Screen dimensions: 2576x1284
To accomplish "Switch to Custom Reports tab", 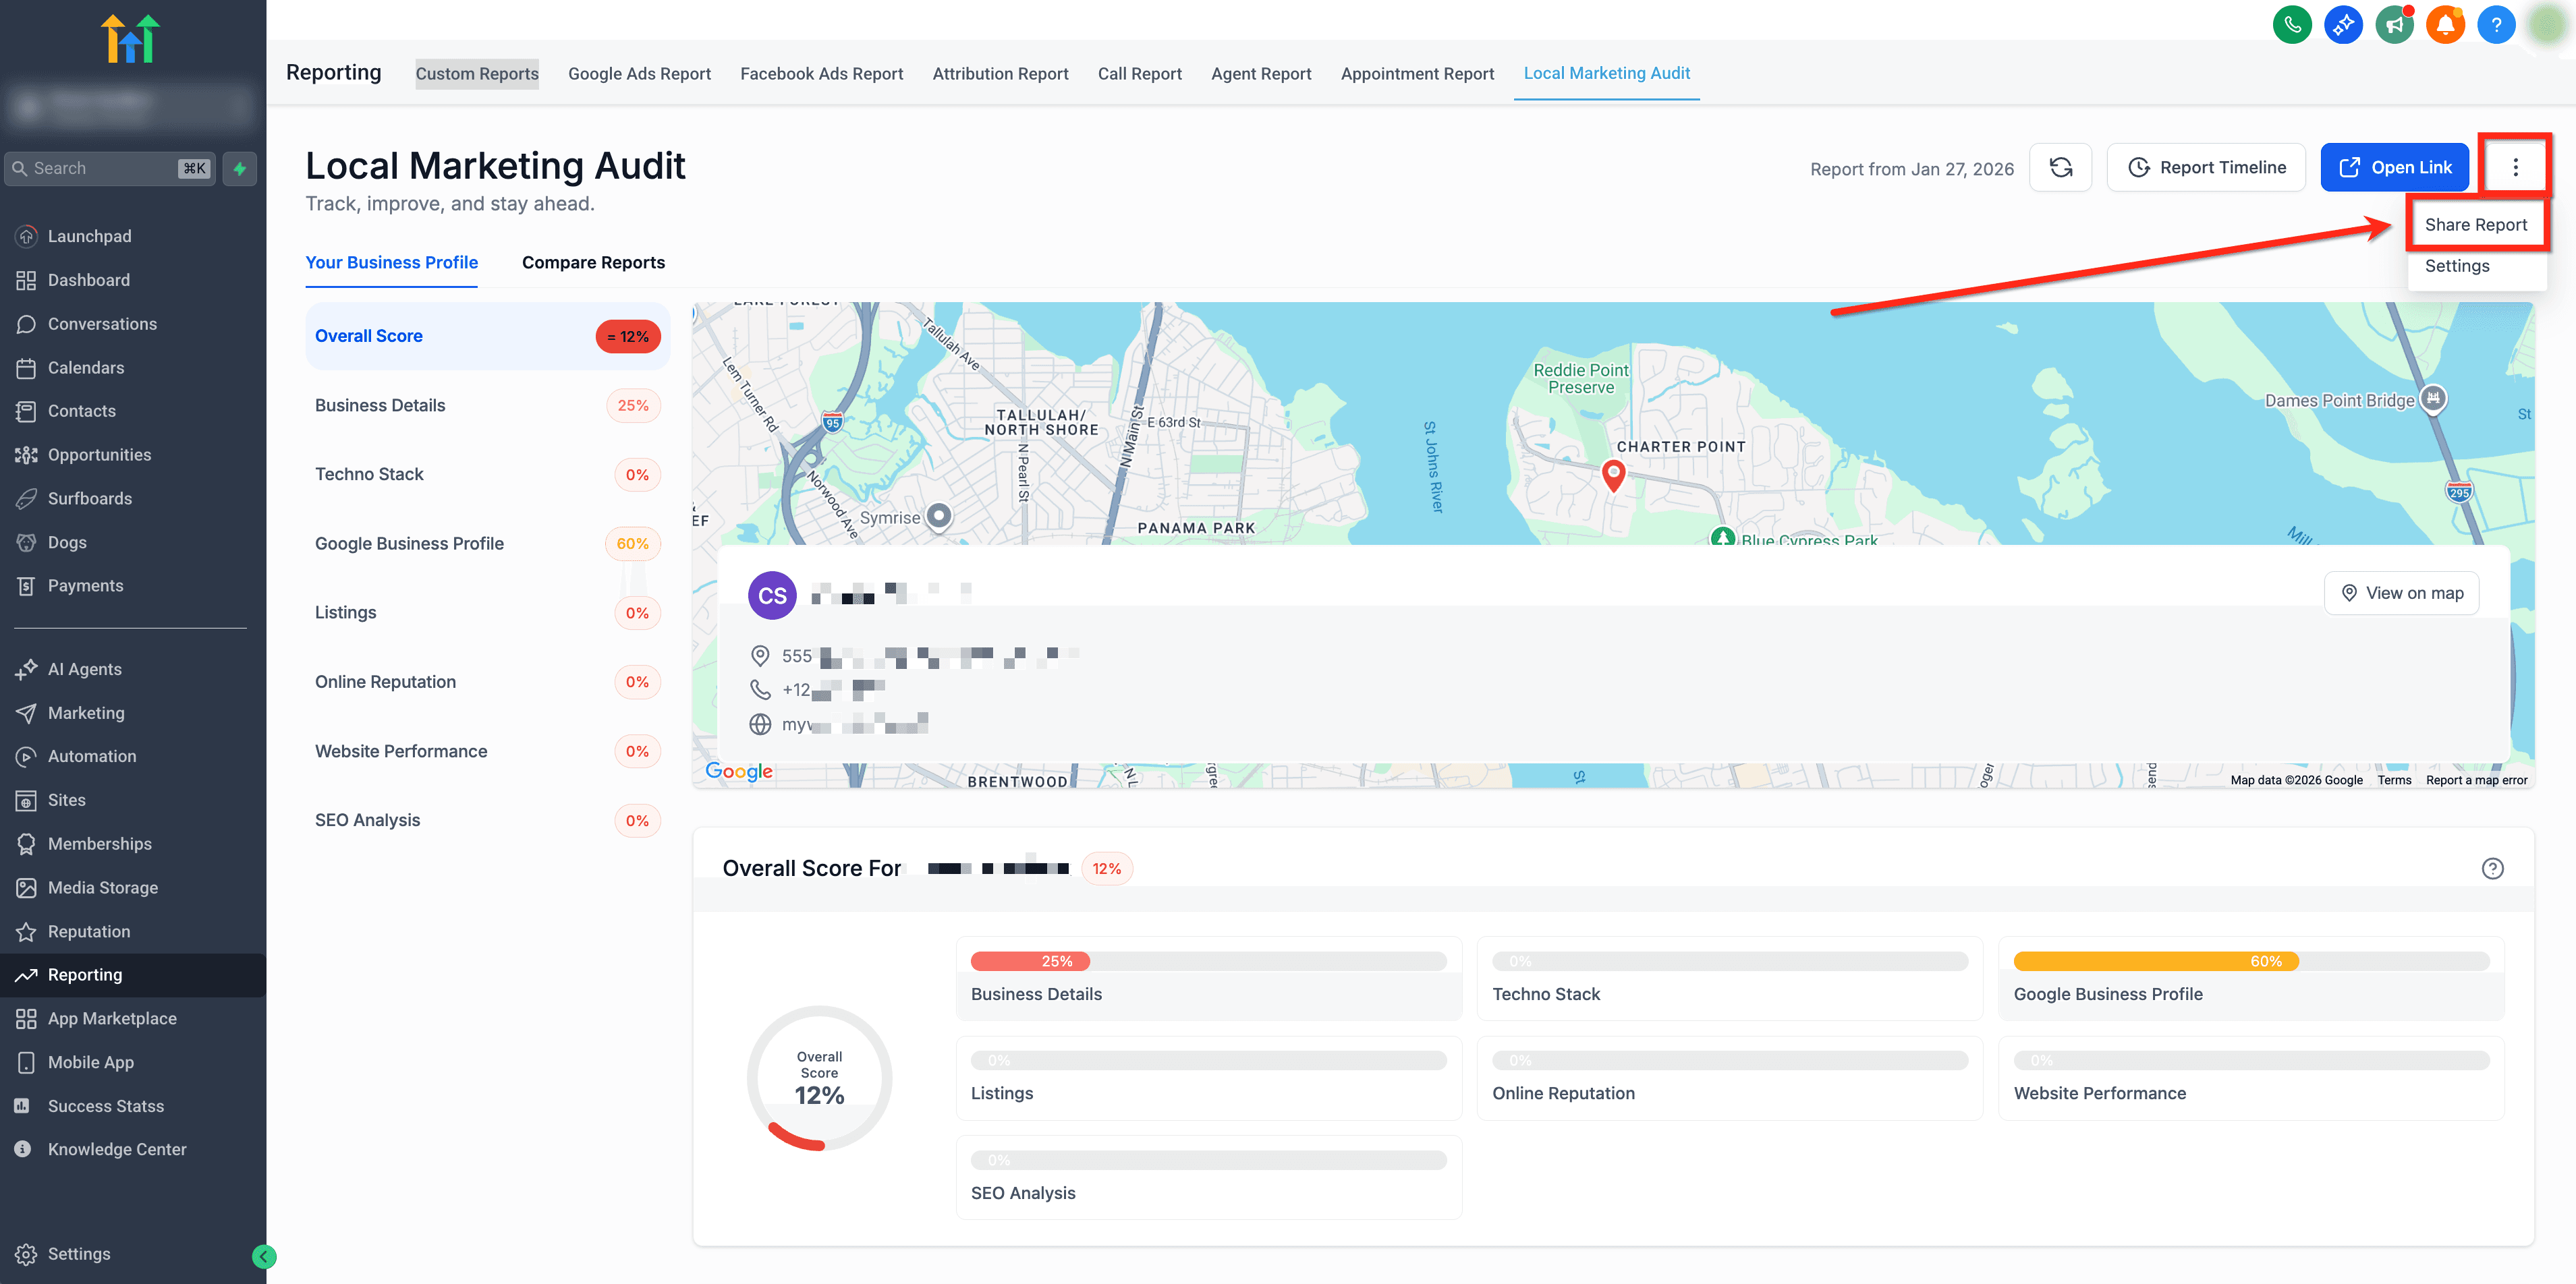I will pos(477,73).
